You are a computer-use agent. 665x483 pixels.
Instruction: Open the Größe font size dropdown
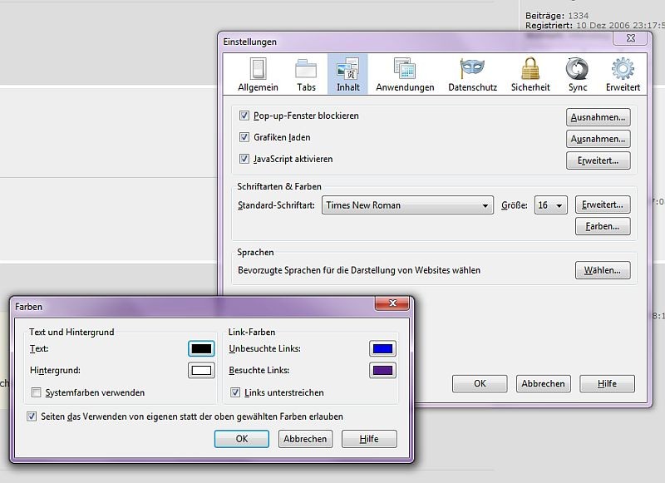(x=550, y=205)
